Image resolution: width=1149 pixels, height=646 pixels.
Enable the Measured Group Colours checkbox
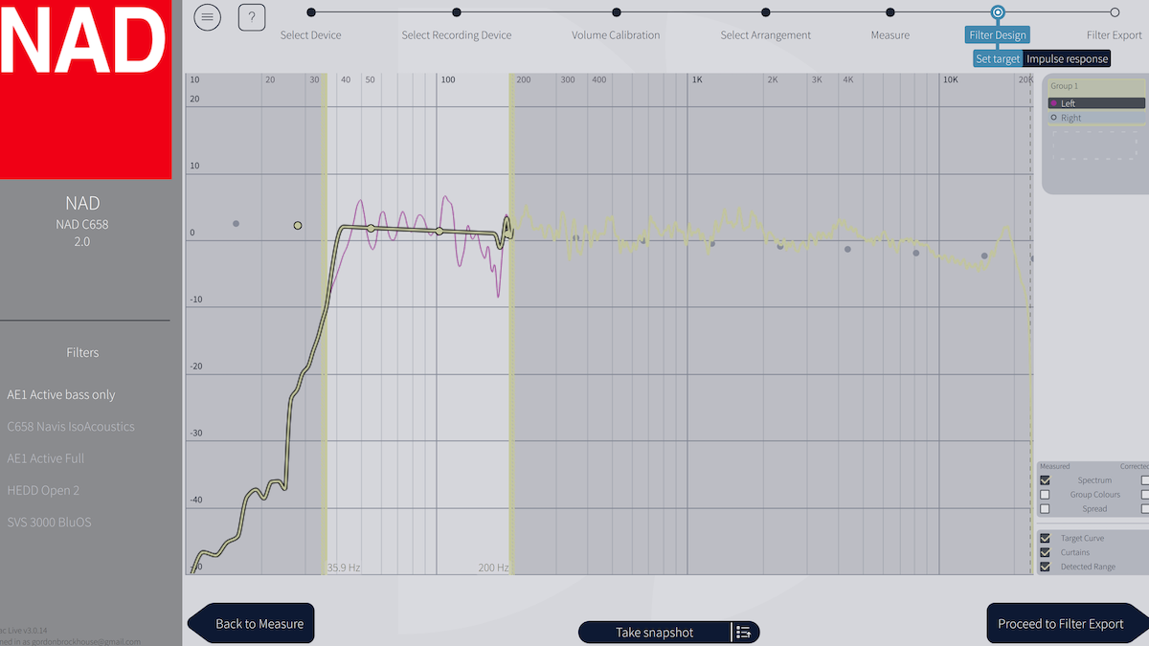[1045, 495]
